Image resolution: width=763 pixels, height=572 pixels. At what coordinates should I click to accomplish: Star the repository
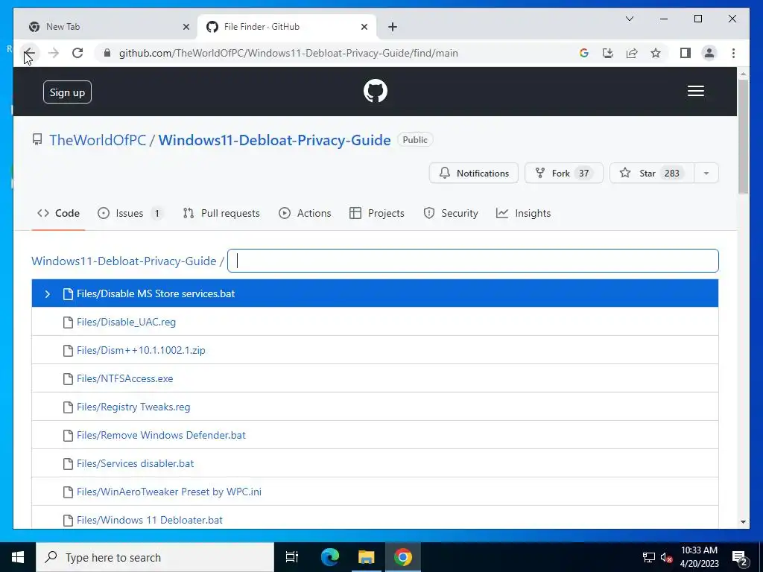tap(651, 173)
